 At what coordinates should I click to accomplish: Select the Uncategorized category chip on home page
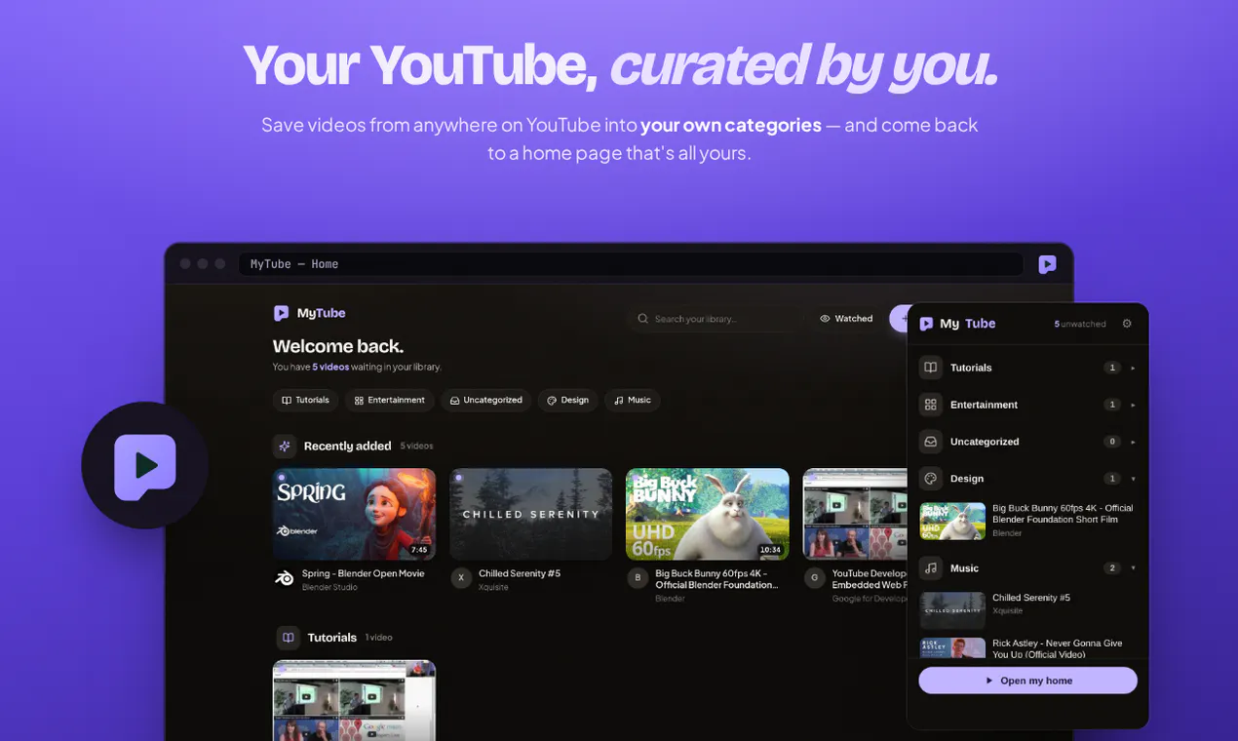[485, 400]
